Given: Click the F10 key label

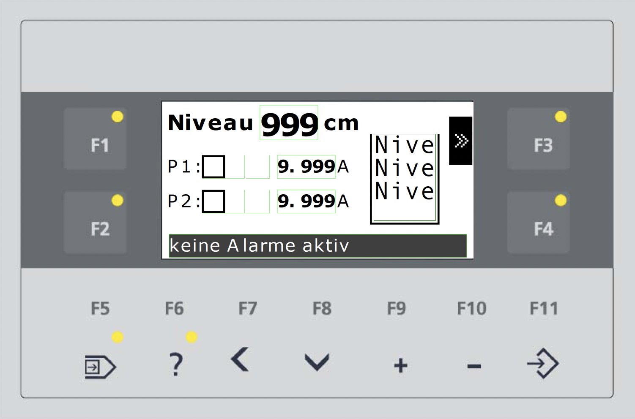Looking at the screenshot, I should click(x=471, y=308).
